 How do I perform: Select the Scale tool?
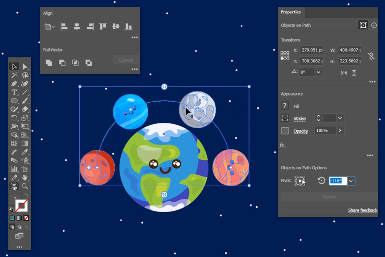coord(25,118)
